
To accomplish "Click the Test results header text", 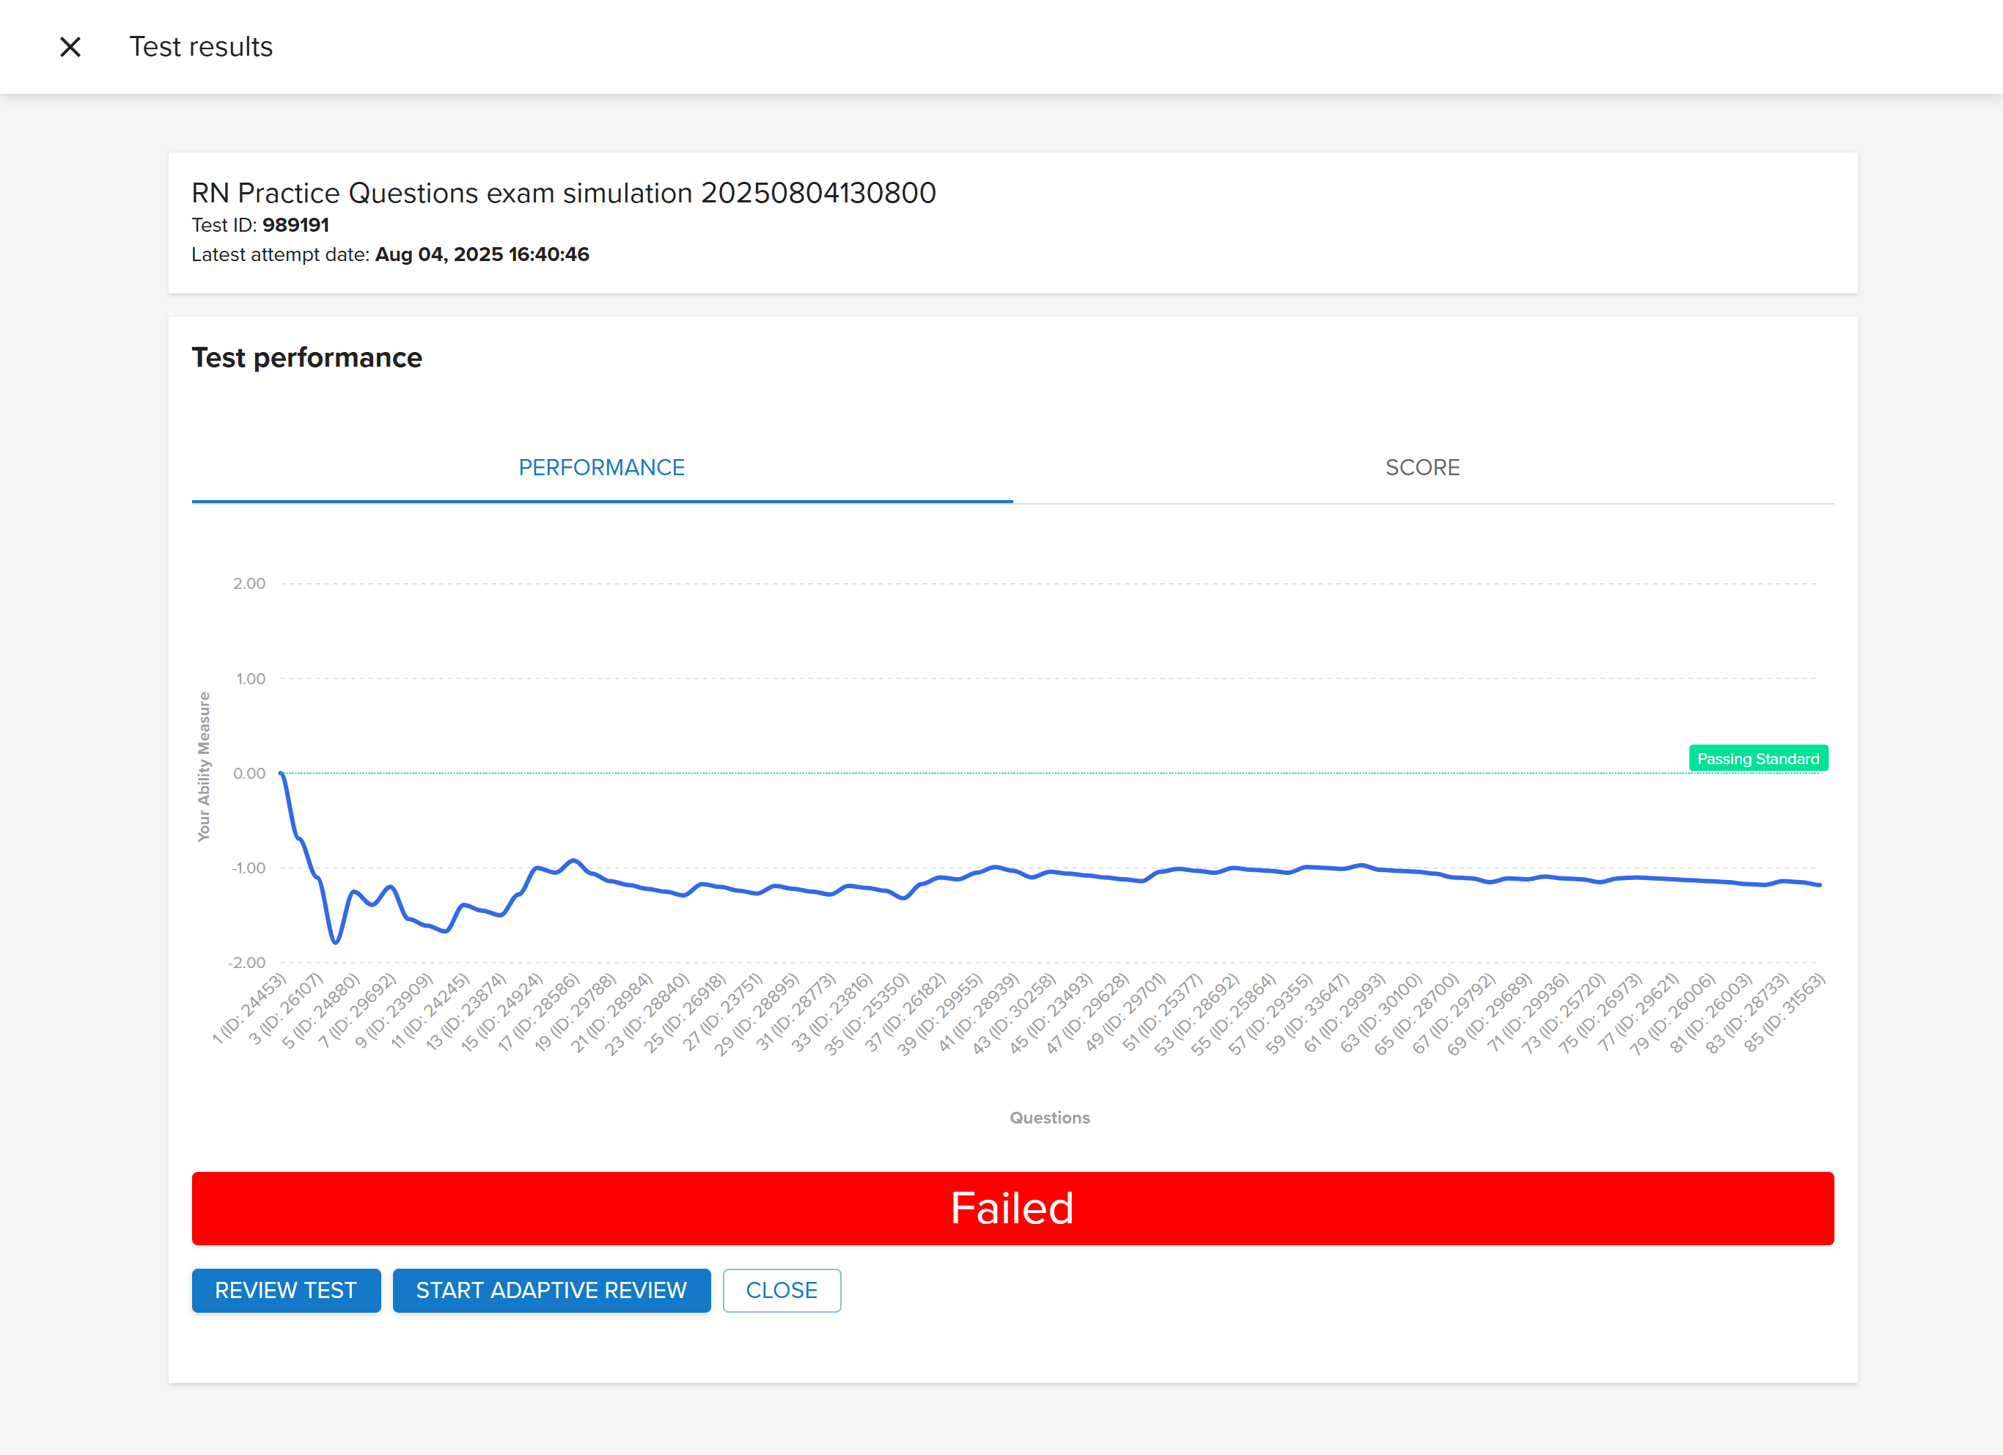I will [x=200, y=47].
